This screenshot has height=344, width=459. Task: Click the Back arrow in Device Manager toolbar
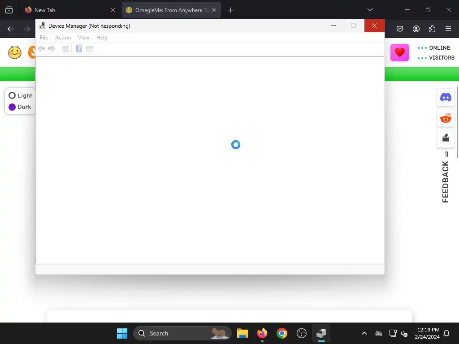tap(41, 48)
